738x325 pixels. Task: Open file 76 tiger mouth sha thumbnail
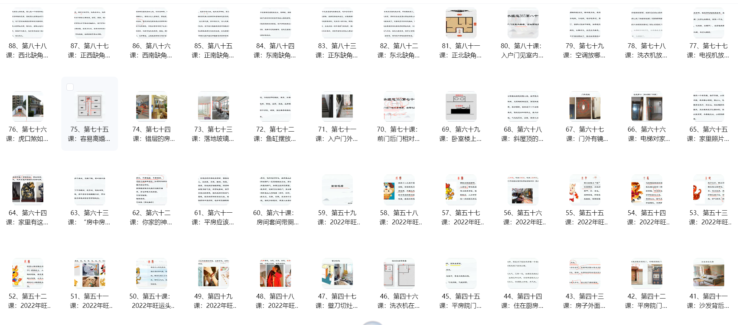[x=28, y=107]
